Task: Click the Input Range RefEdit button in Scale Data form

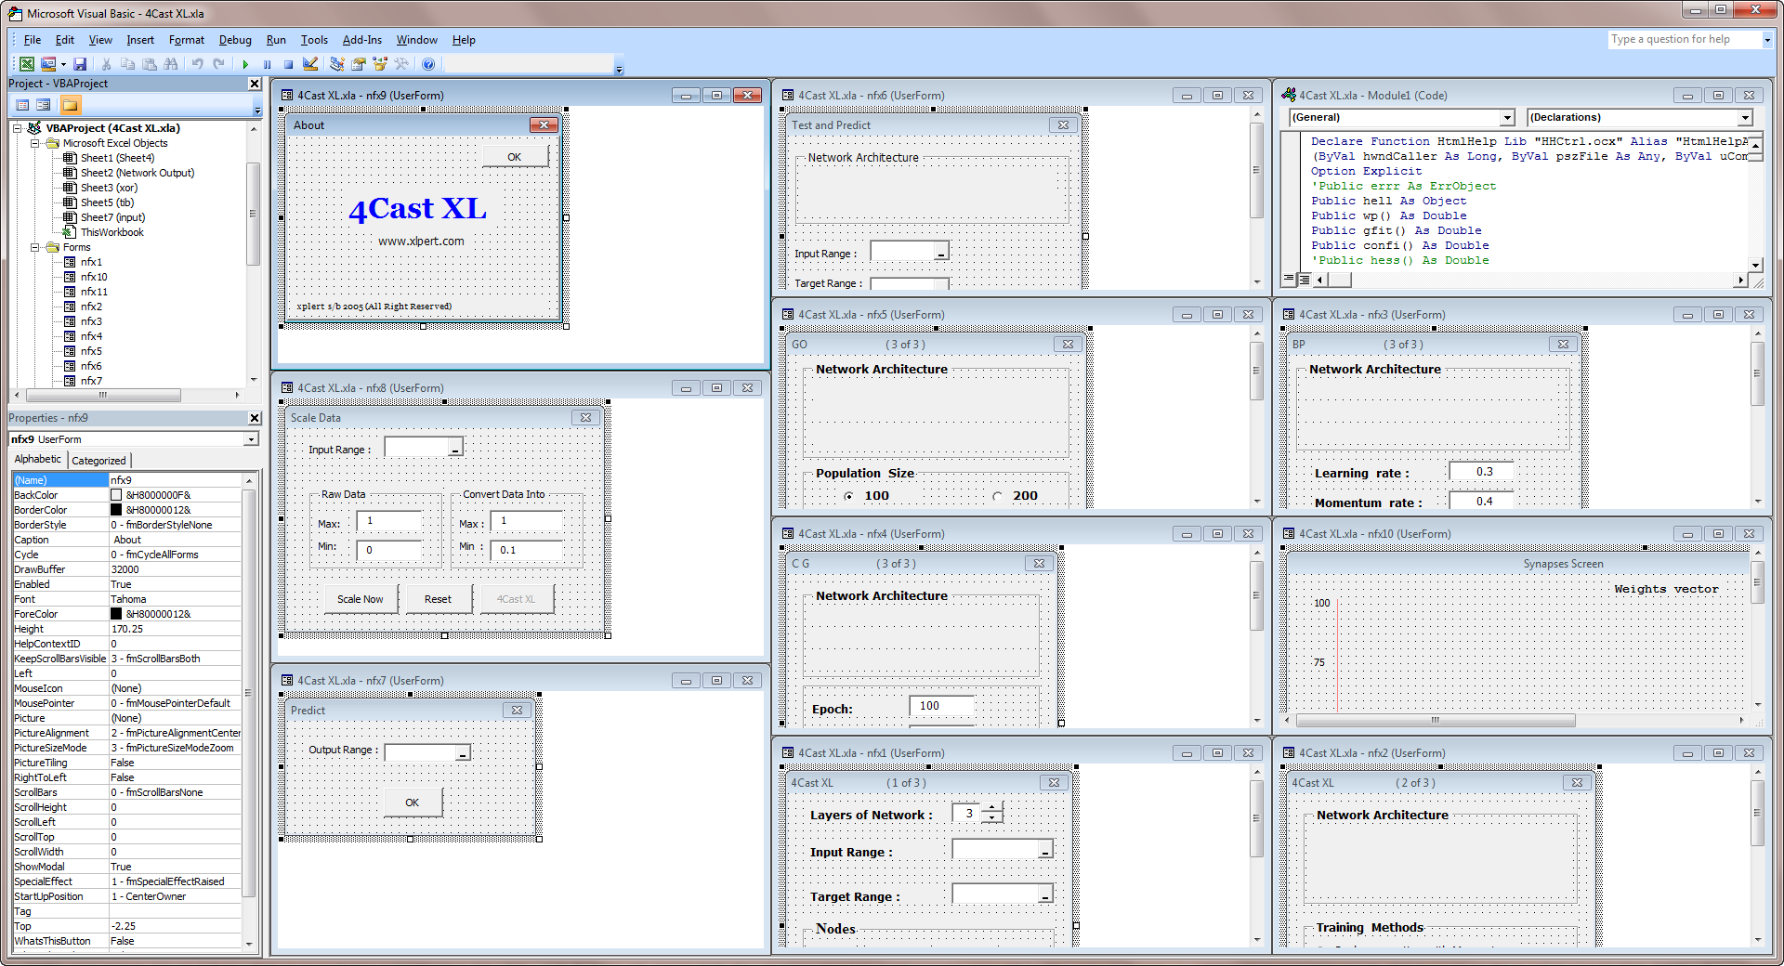Action: coord(454,449)
